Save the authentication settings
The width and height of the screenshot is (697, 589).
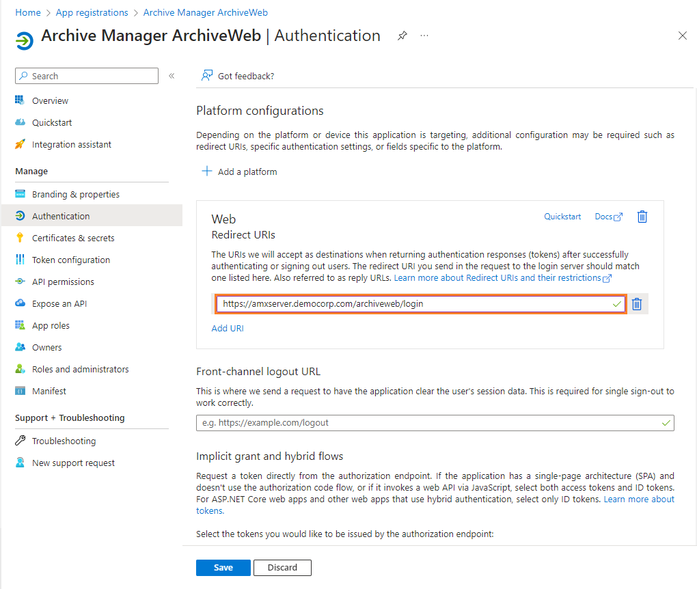click(x=223, y=567)
